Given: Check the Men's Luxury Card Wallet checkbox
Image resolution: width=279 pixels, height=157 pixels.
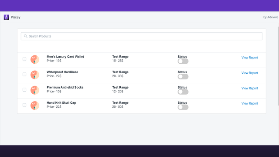Looking at the screenshot, I should point(24,59).
